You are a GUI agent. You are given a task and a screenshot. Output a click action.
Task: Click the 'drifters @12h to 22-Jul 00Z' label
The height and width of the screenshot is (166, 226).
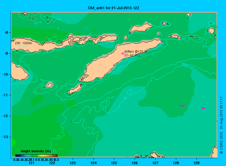pos(136,53)
